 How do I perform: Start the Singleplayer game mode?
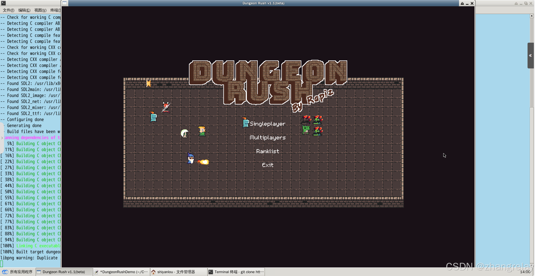[x=267, y=124]
